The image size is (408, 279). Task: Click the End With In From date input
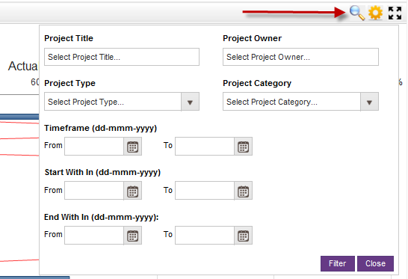94,236
